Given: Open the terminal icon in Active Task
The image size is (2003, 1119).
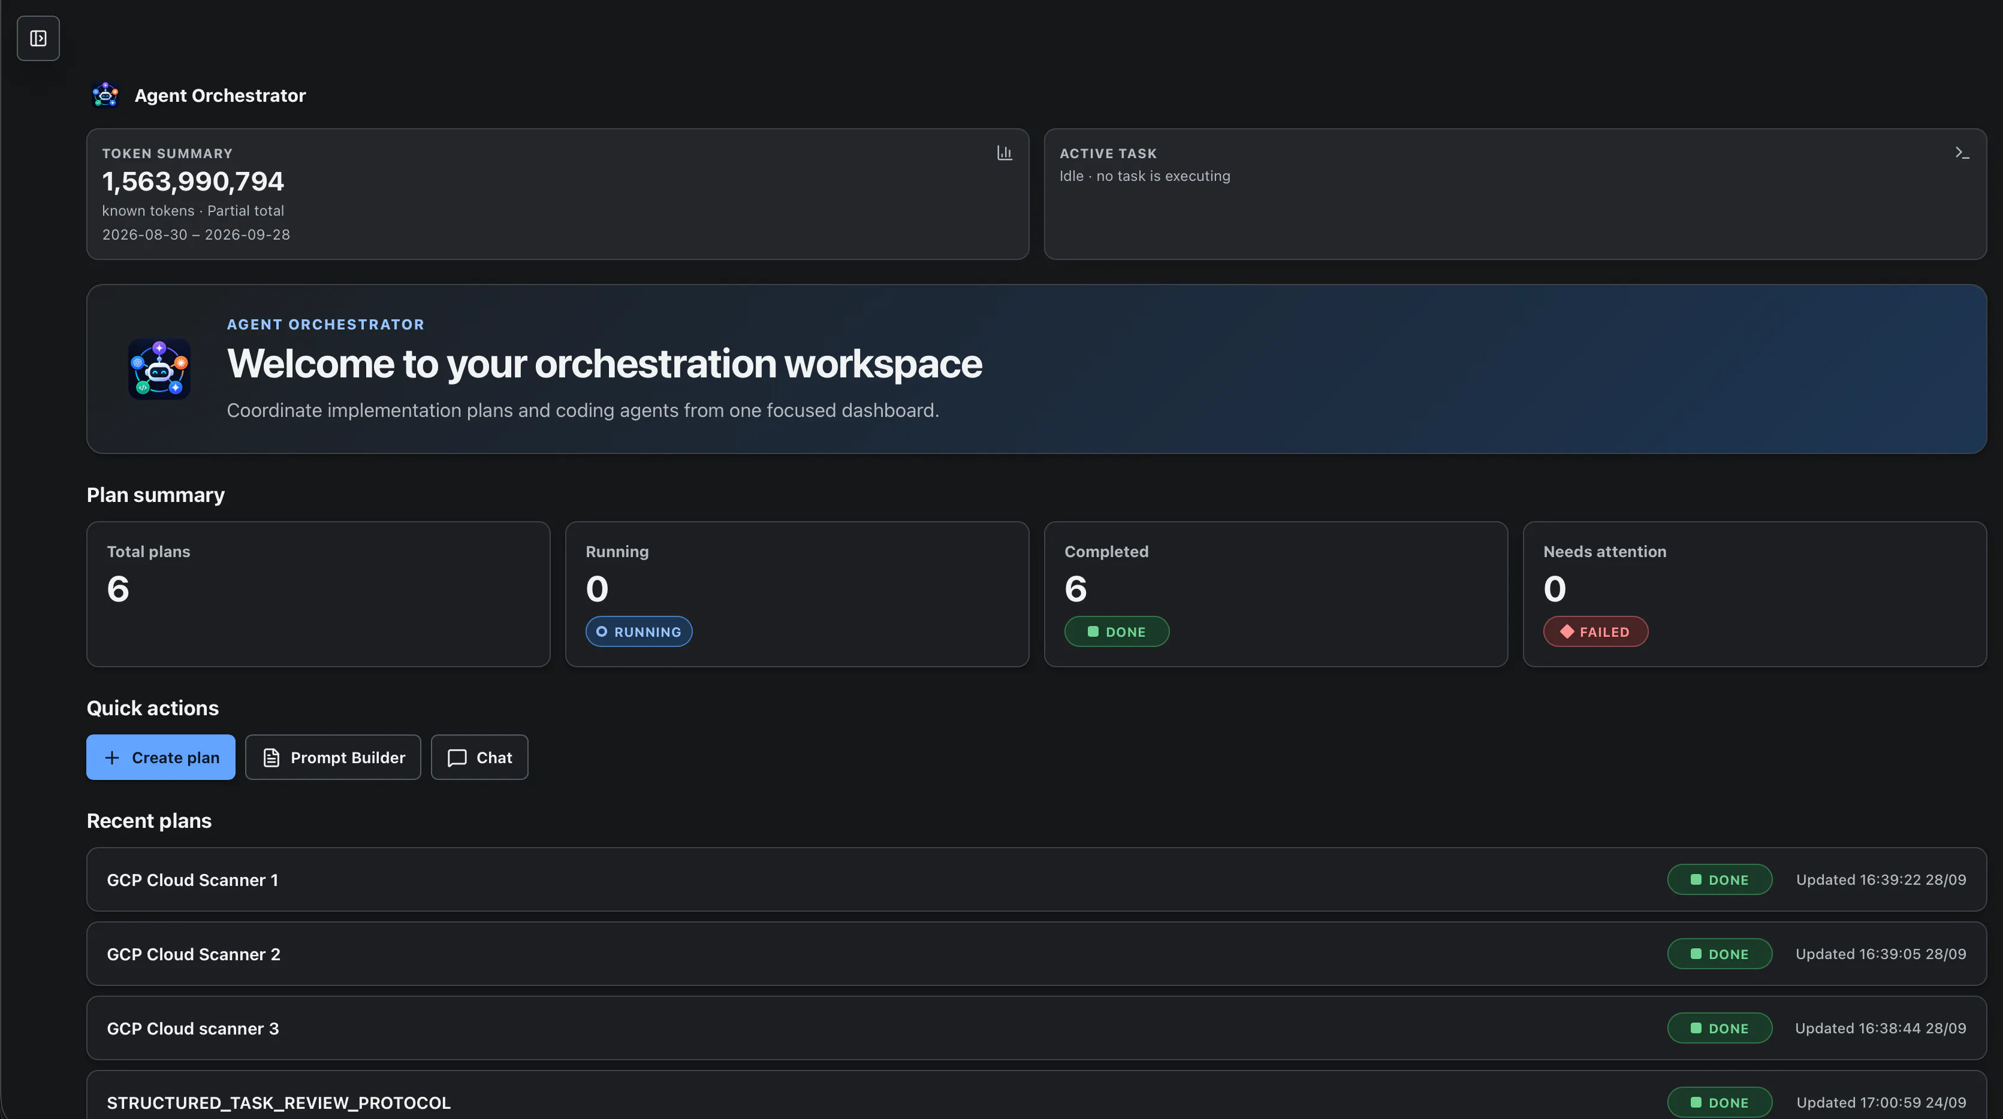Looking at the screenshot, I should click(1962, 153).
